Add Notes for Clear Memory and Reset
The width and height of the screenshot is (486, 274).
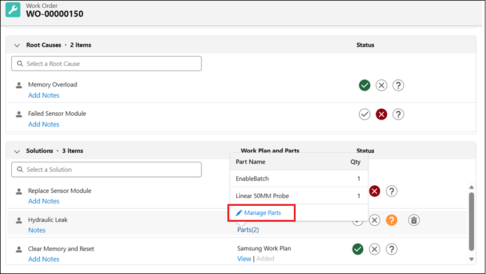coord(43,259)
